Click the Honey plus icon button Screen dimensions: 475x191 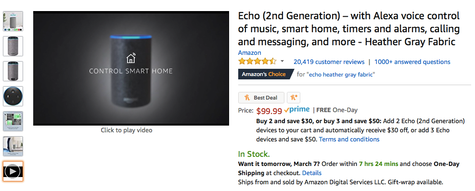[293, 98]
